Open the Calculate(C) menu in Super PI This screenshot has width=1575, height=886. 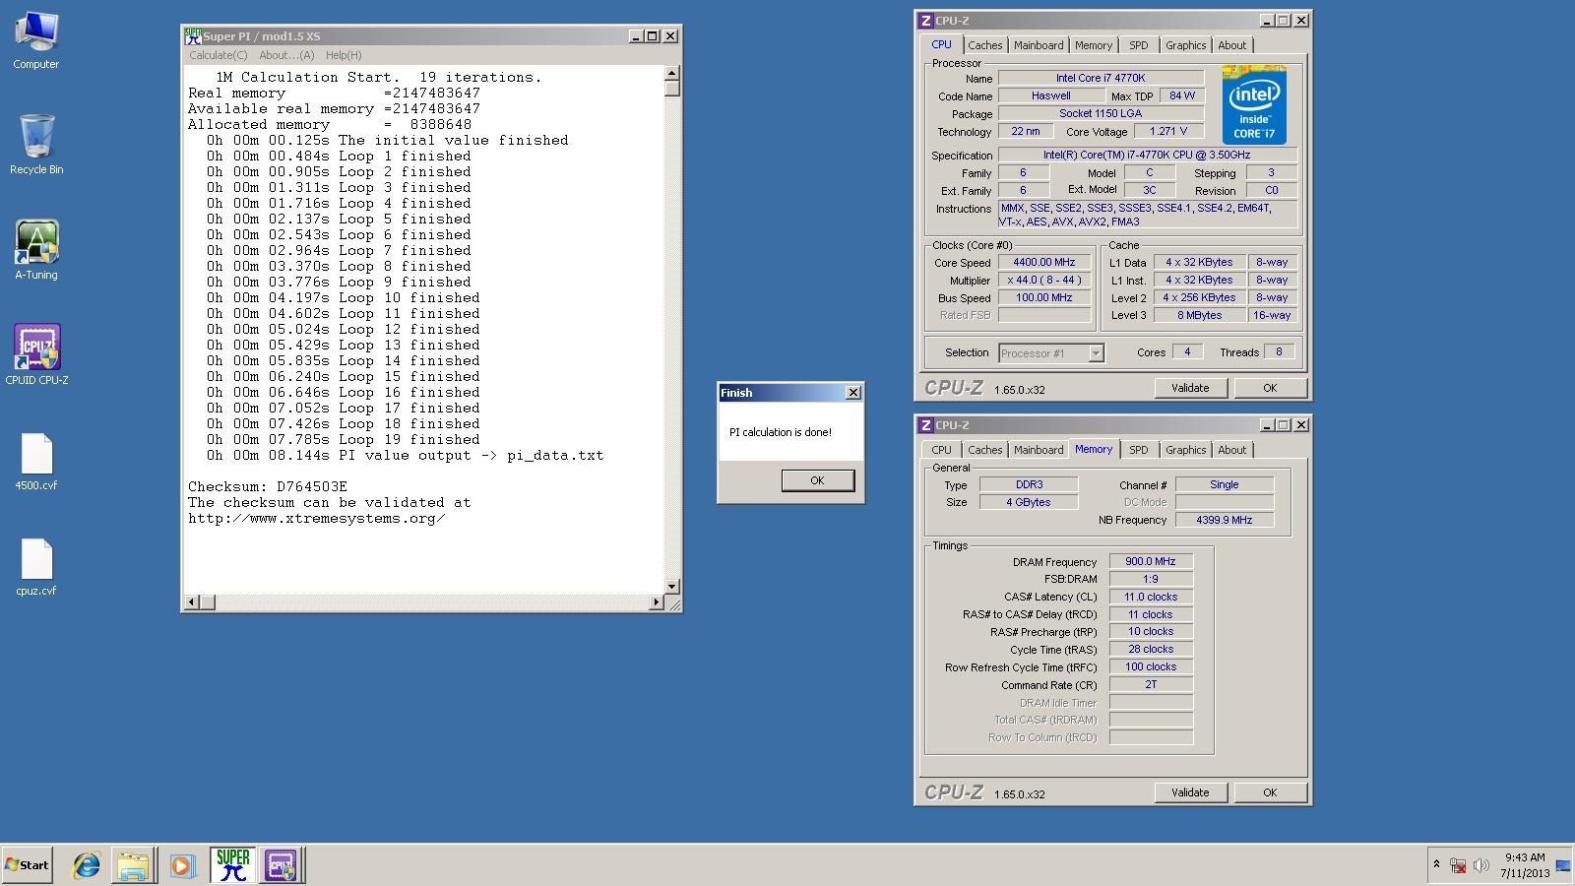click(x=219, y=55)
